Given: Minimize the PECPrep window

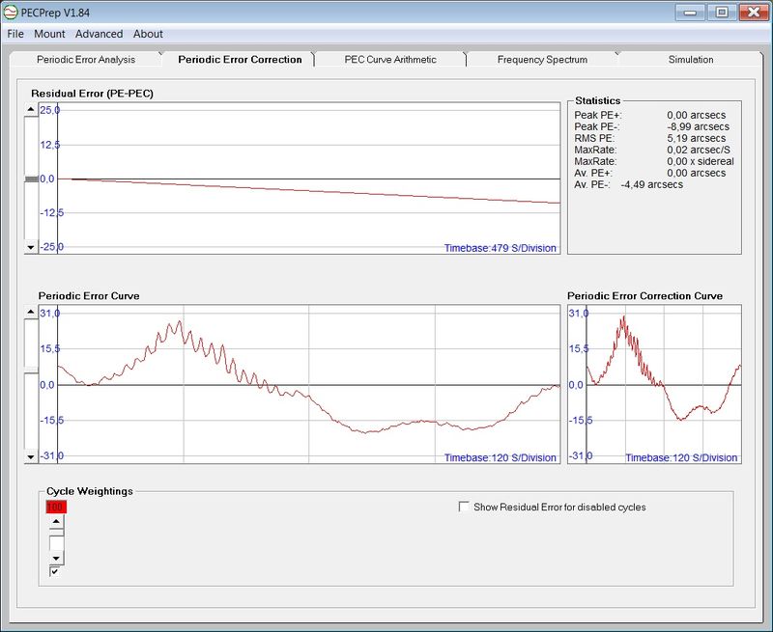Looking at the screenshot, I should point(690,13).
